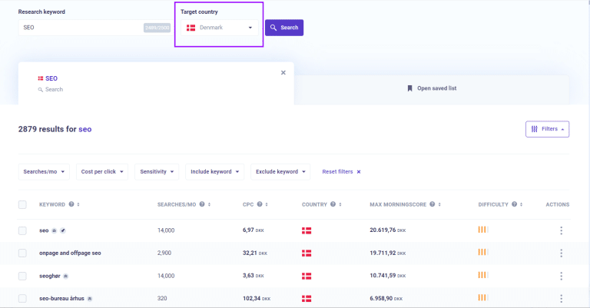Open the Exclude keyword dropdown
The image size is (590, 308).
280,172
